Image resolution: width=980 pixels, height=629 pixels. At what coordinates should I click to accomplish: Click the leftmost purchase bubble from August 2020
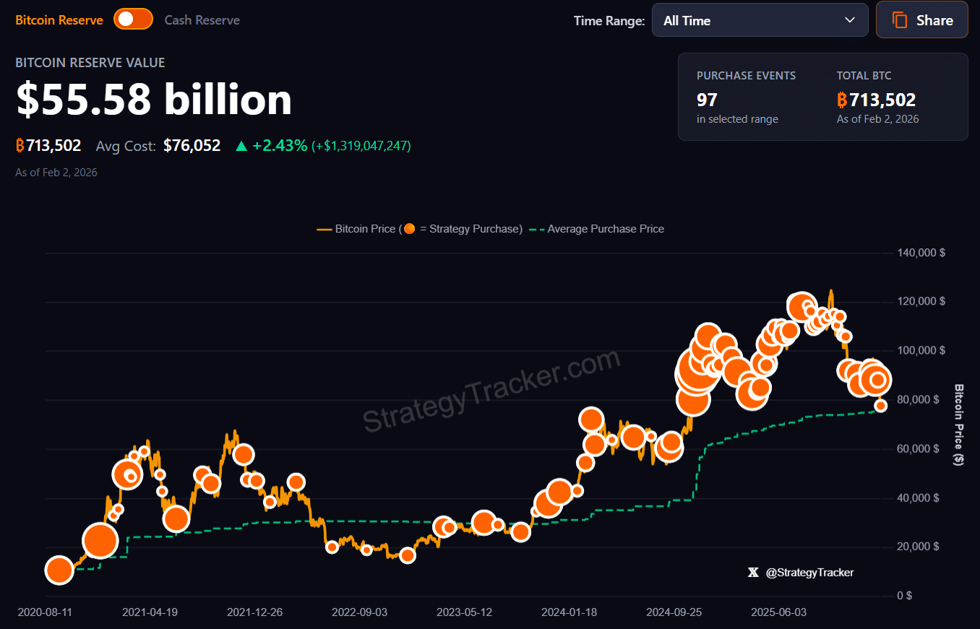pyautogui.click(x=59, y=570)
